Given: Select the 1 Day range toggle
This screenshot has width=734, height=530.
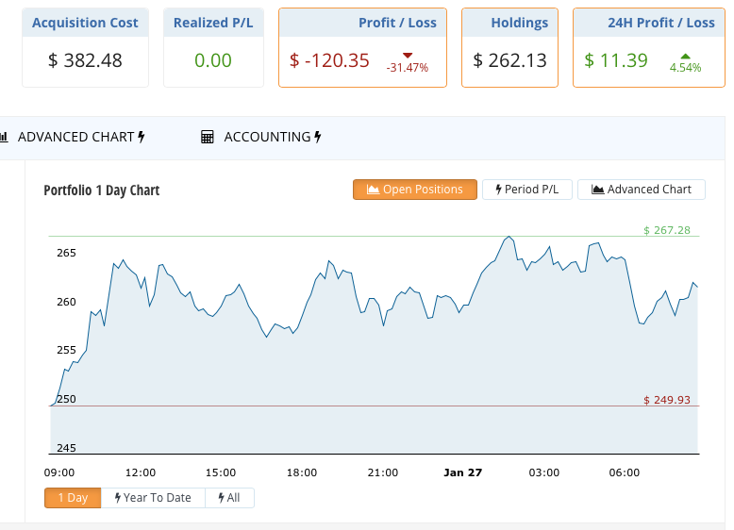Looking at the screenshot, I should pyautogui.click(x=73, y=498).
